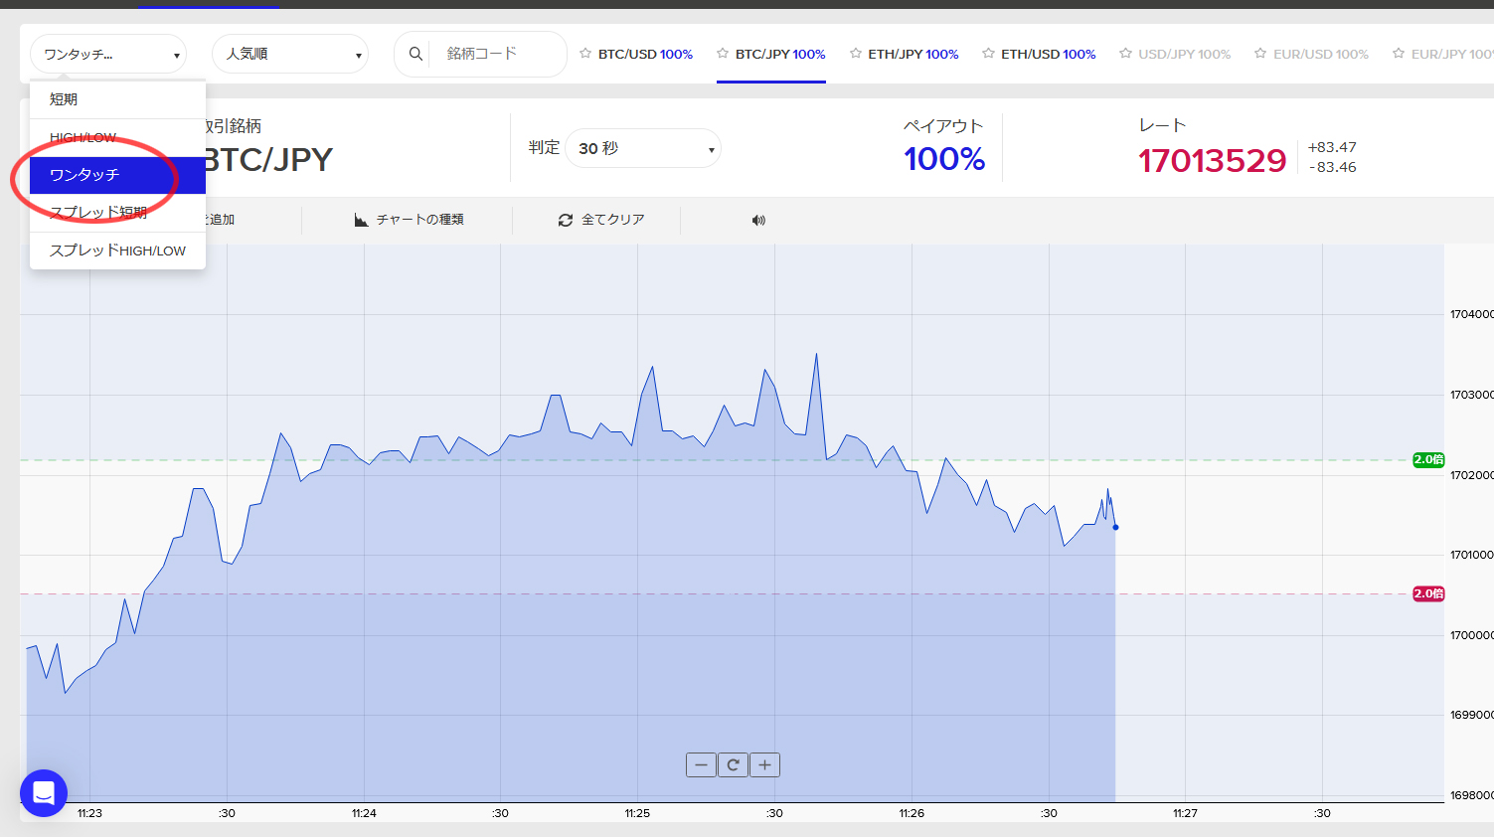
Task: Open チャートの種類 chart type button
Action: 409,220
